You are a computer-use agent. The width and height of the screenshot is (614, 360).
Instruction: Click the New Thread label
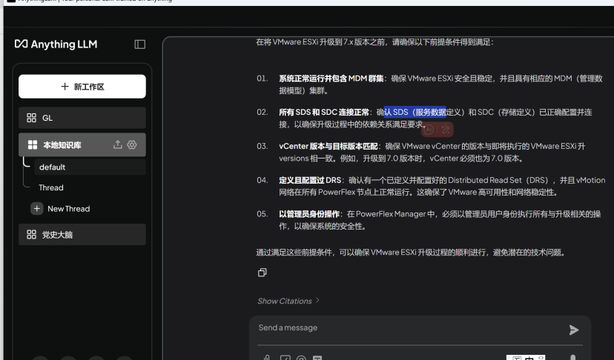coord(68,209)
